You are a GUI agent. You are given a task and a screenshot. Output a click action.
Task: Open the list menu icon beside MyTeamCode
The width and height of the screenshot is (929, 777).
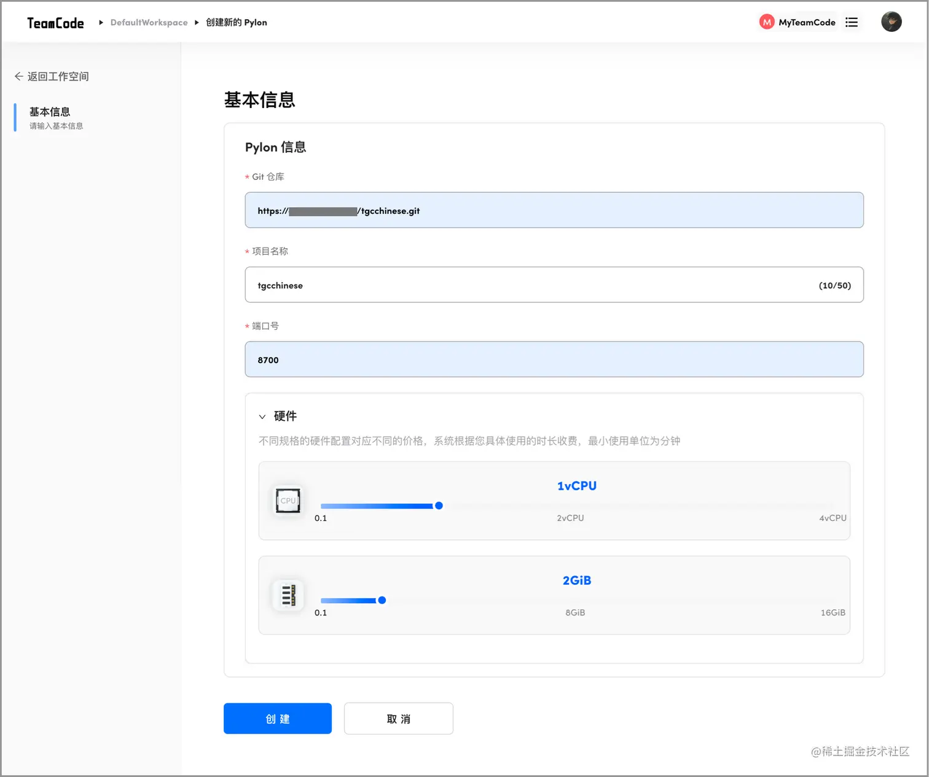851,22
